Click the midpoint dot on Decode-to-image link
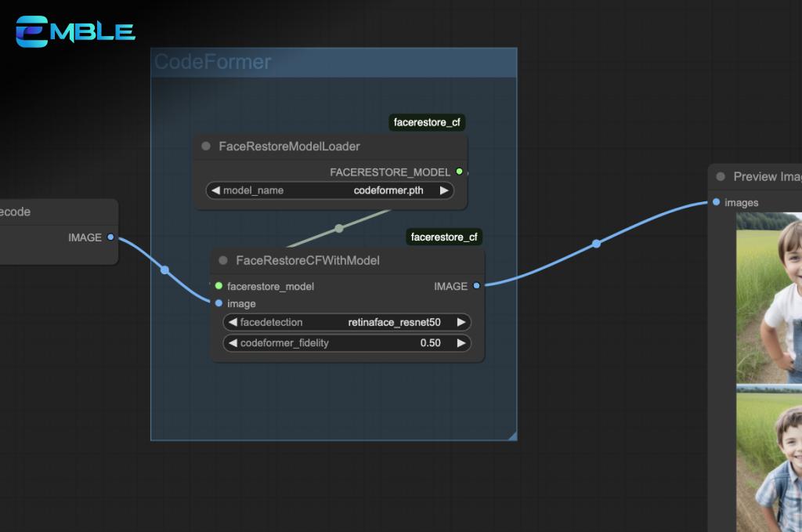The width and height of the screenshot is (802, 532). [164, 270]
